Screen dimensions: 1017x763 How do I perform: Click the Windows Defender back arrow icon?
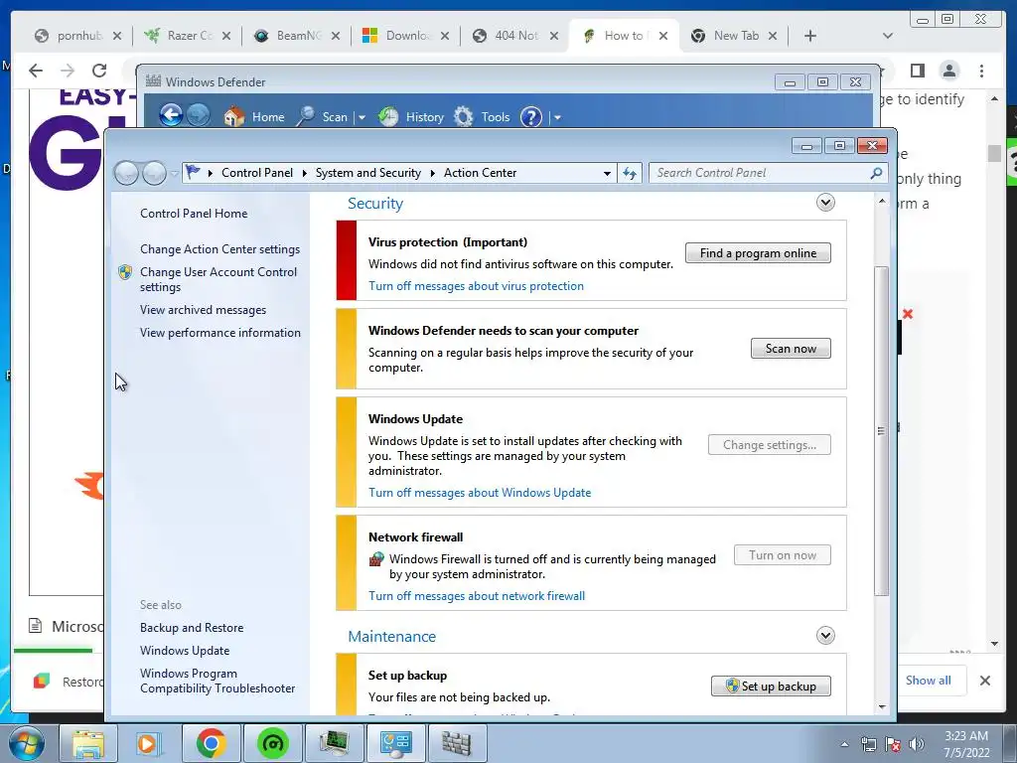(x=171, y=115)
